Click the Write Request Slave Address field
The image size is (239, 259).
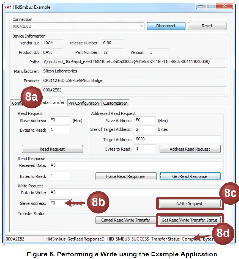[60, 203]
